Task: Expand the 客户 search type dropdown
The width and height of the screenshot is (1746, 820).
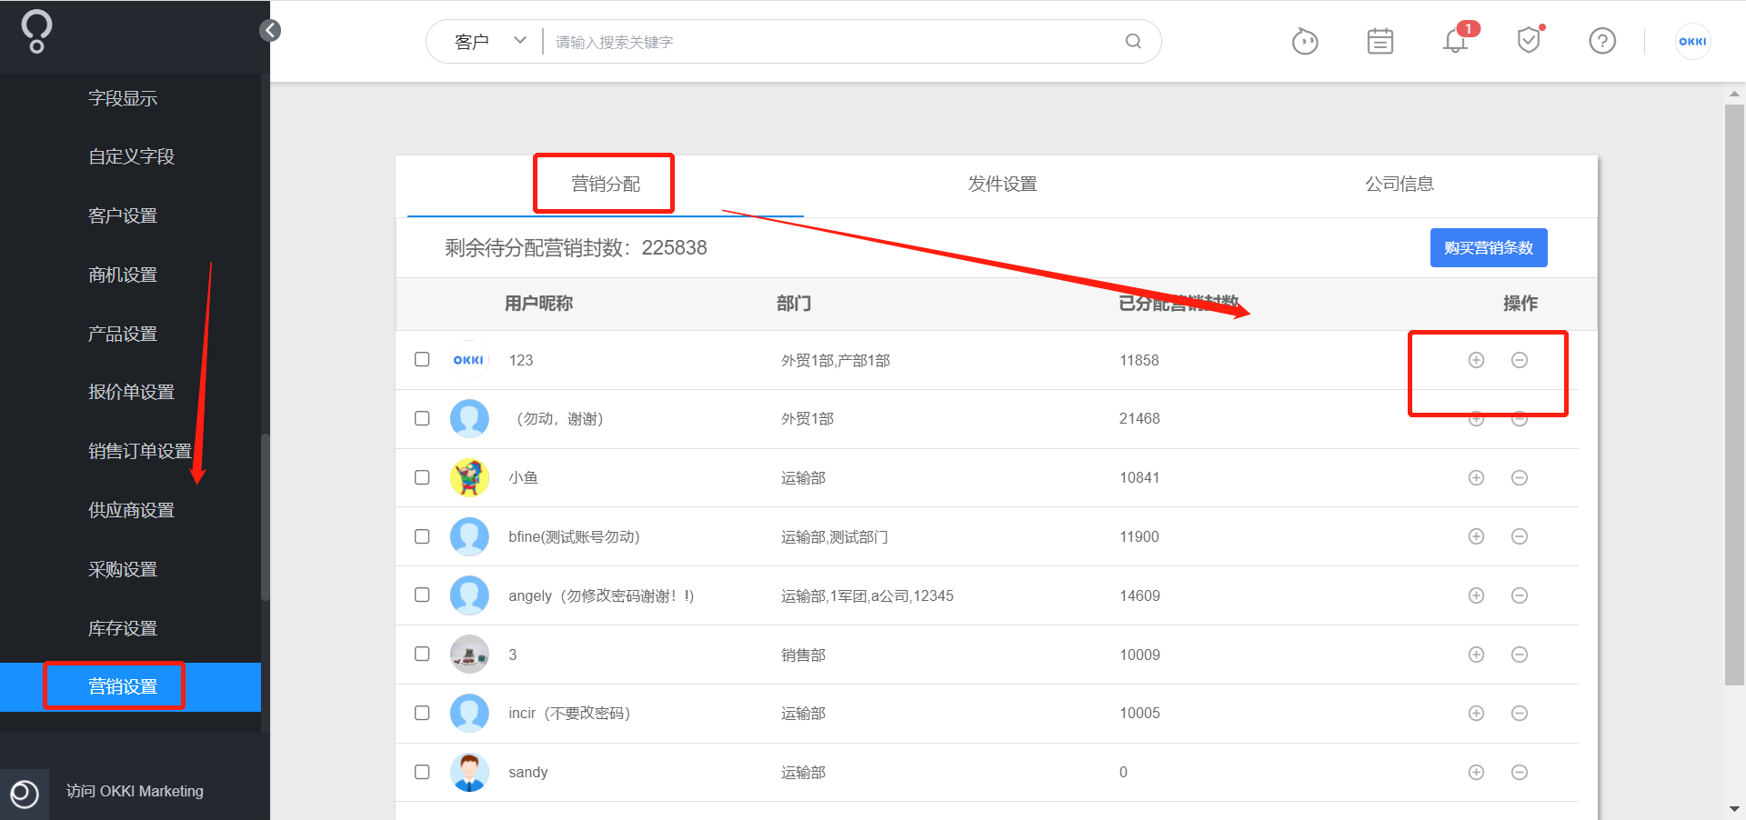Action: point(490,41)
